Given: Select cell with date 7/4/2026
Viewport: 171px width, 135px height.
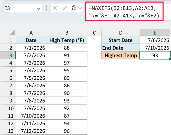Looking at the screenshot, I should click(x=31, y=70).
